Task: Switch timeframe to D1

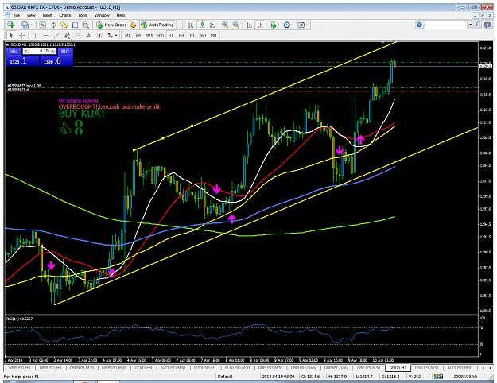Action: tap(192, 36)
